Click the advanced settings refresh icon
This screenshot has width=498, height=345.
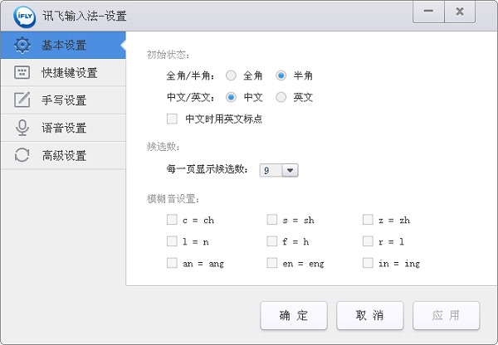tap(22, 155)
